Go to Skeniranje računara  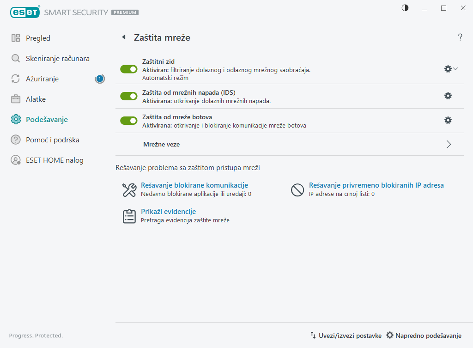point(57,59)
